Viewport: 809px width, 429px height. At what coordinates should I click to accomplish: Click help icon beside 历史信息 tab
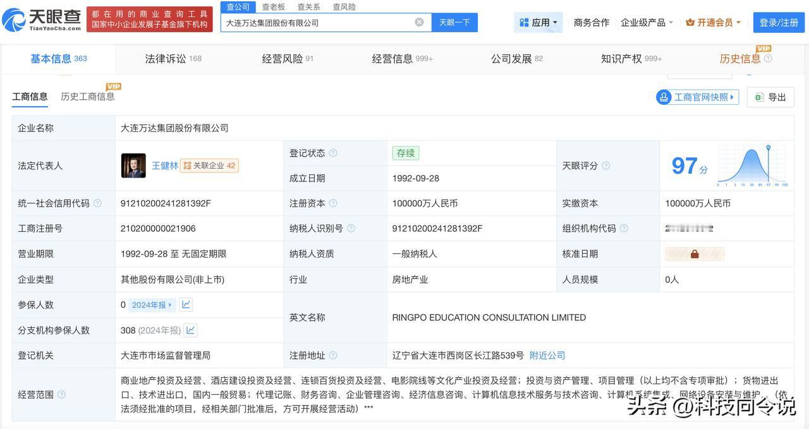[x=768, y=59]
